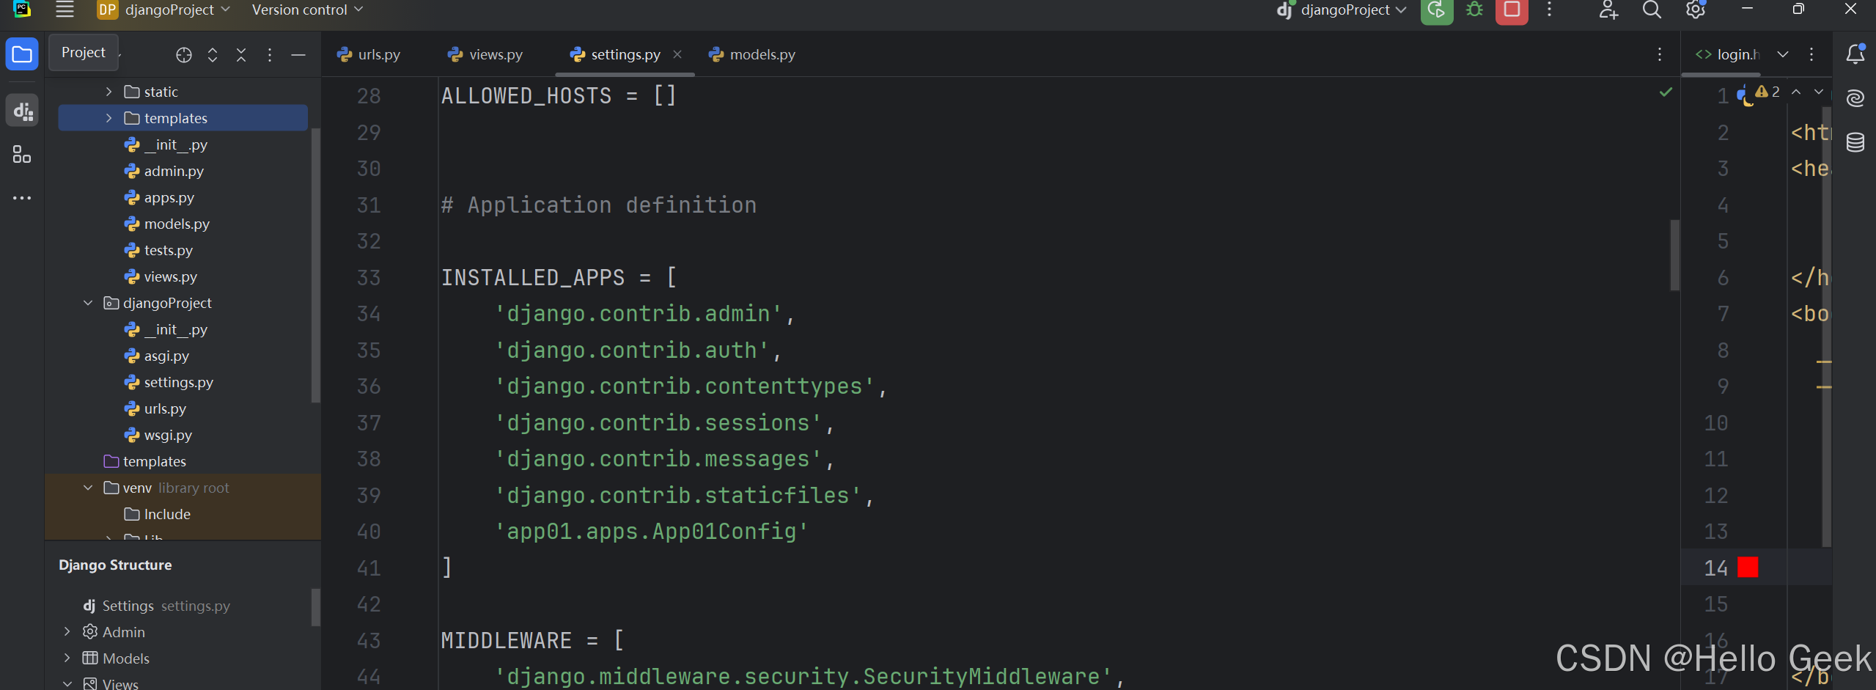Go to previous highlighted problem arrow
Image resolution: width=1876 pixels, height=690 pixels.
click(1796, 92)
